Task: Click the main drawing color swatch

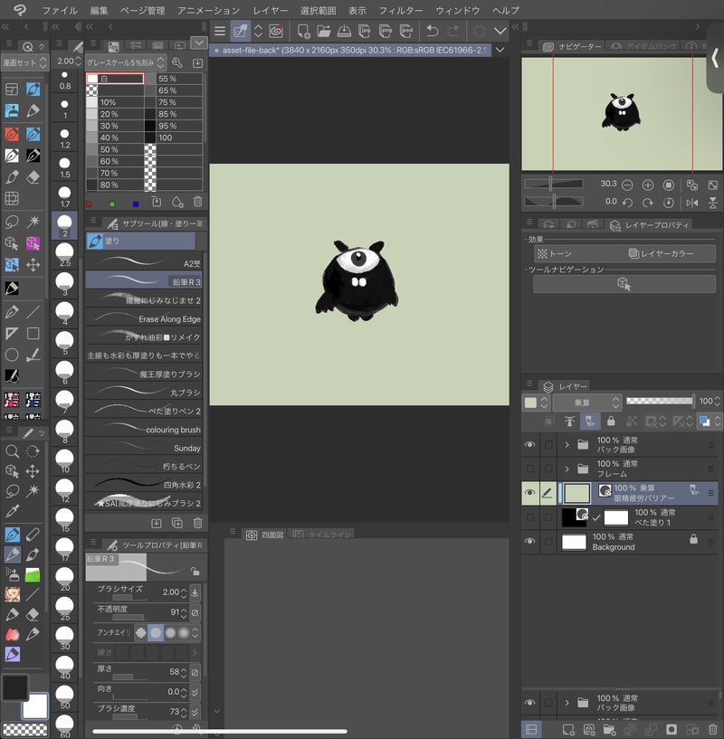Action: [15, 687]
